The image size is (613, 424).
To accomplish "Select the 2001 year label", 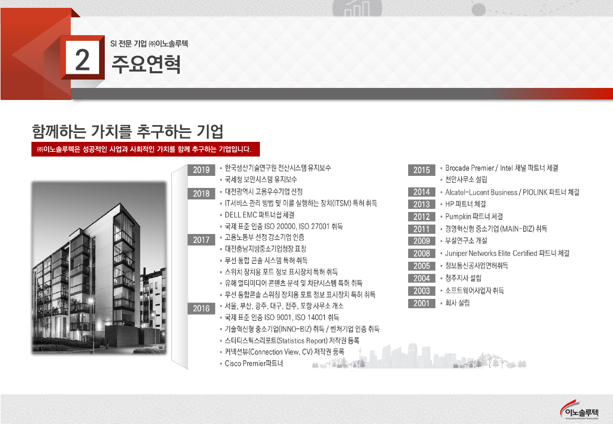I will tap(421, 303).
